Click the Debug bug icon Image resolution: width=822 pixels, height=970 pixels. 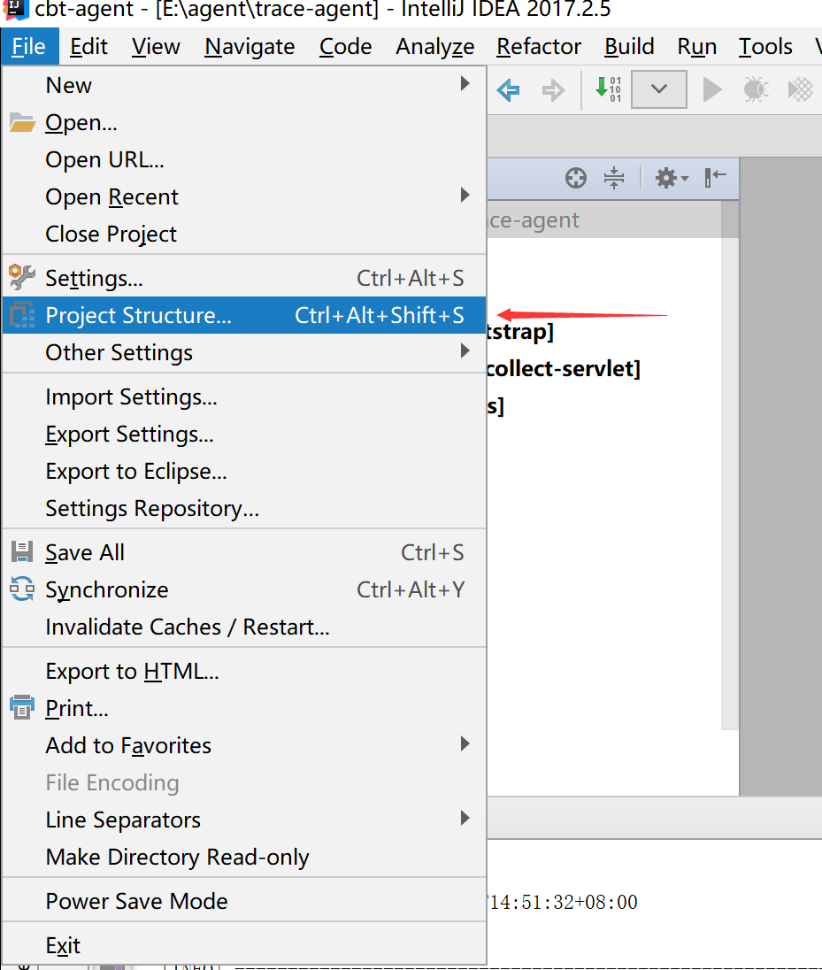tap(756, 89)
